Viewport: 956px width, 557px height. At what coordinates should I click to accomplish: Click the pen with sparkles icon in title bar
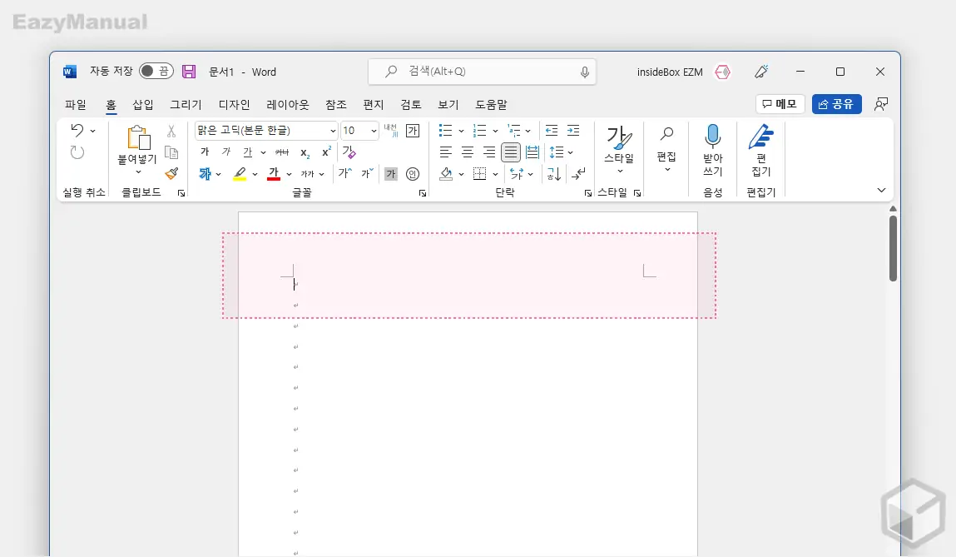(x=761, y=72)
